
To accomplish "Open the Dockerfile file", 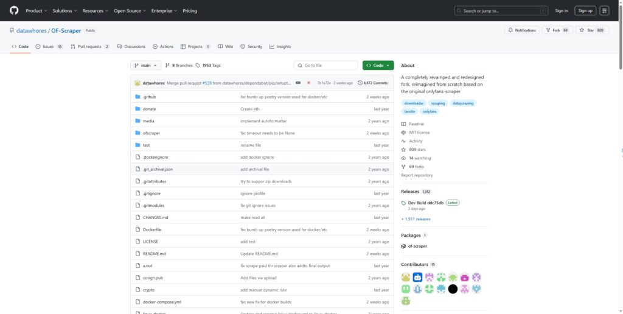I will [x=151, y=230].
